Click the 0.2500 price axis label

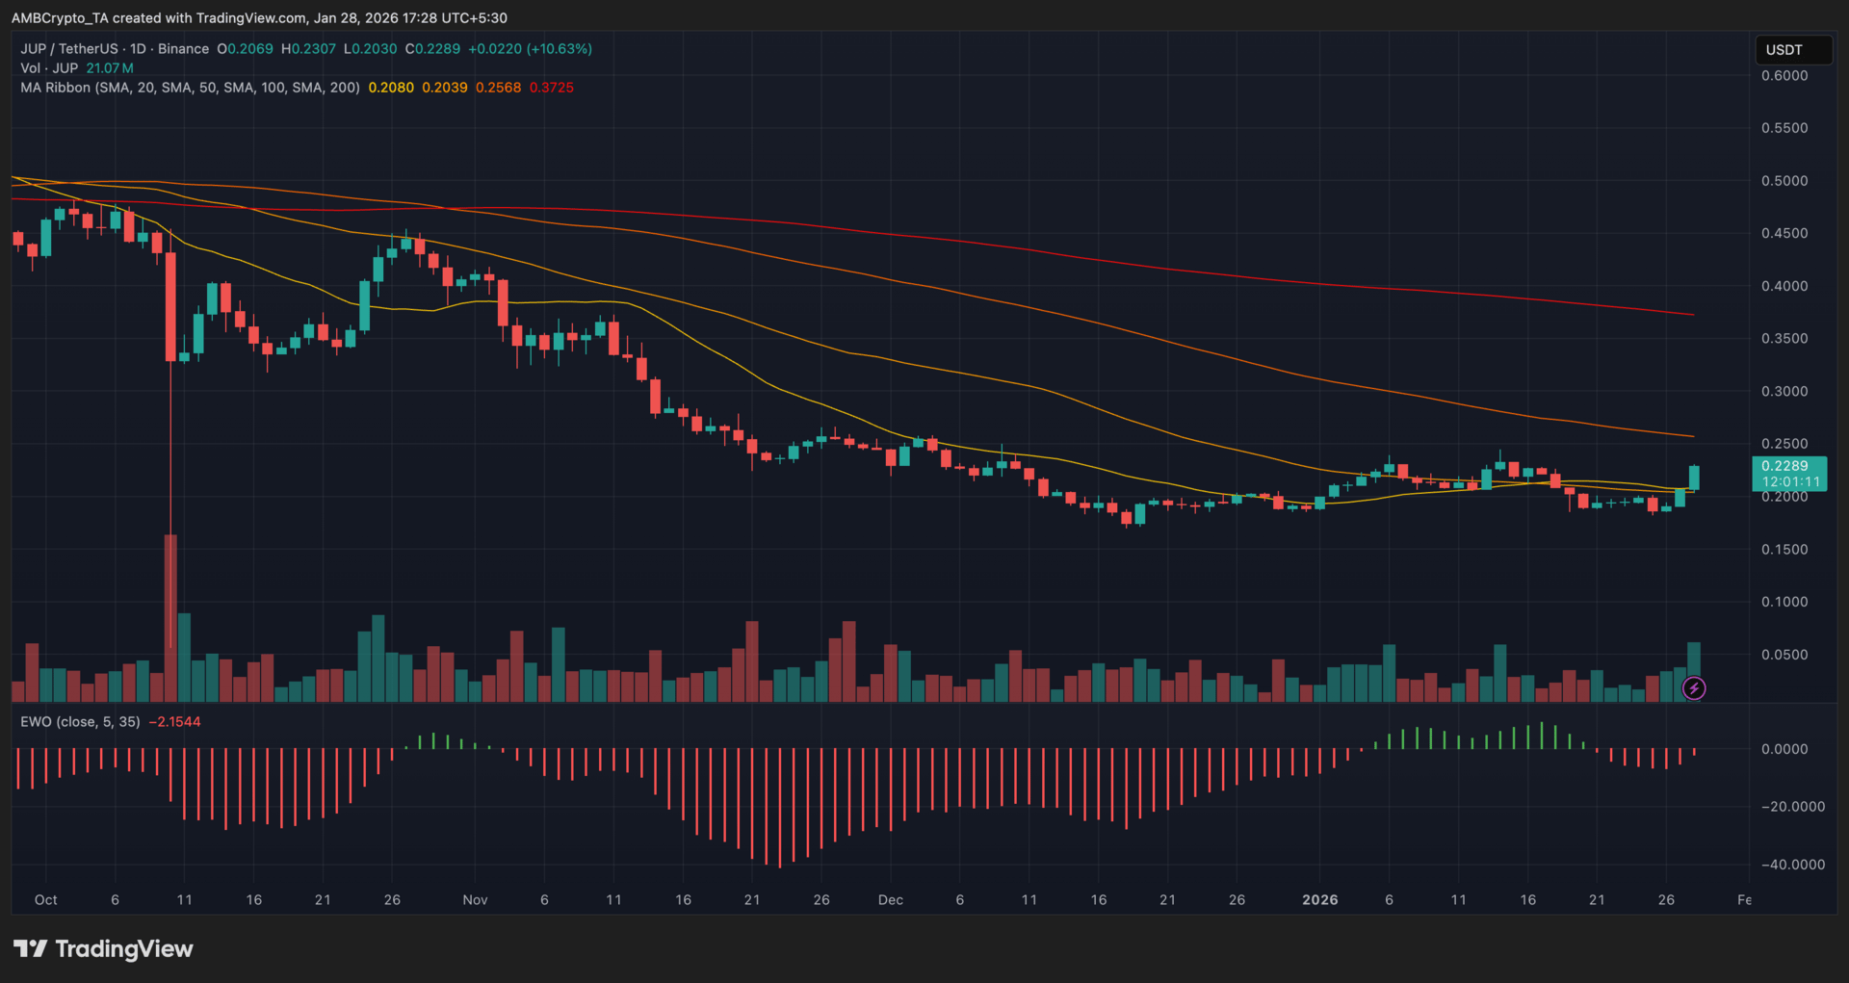pyautogui.click(x=1784, y=444)
